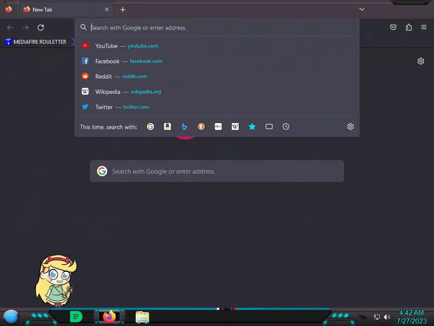
Task: Open MEDIAFIRE ROULETTER bookmark
Action: [x=36, y=42]
